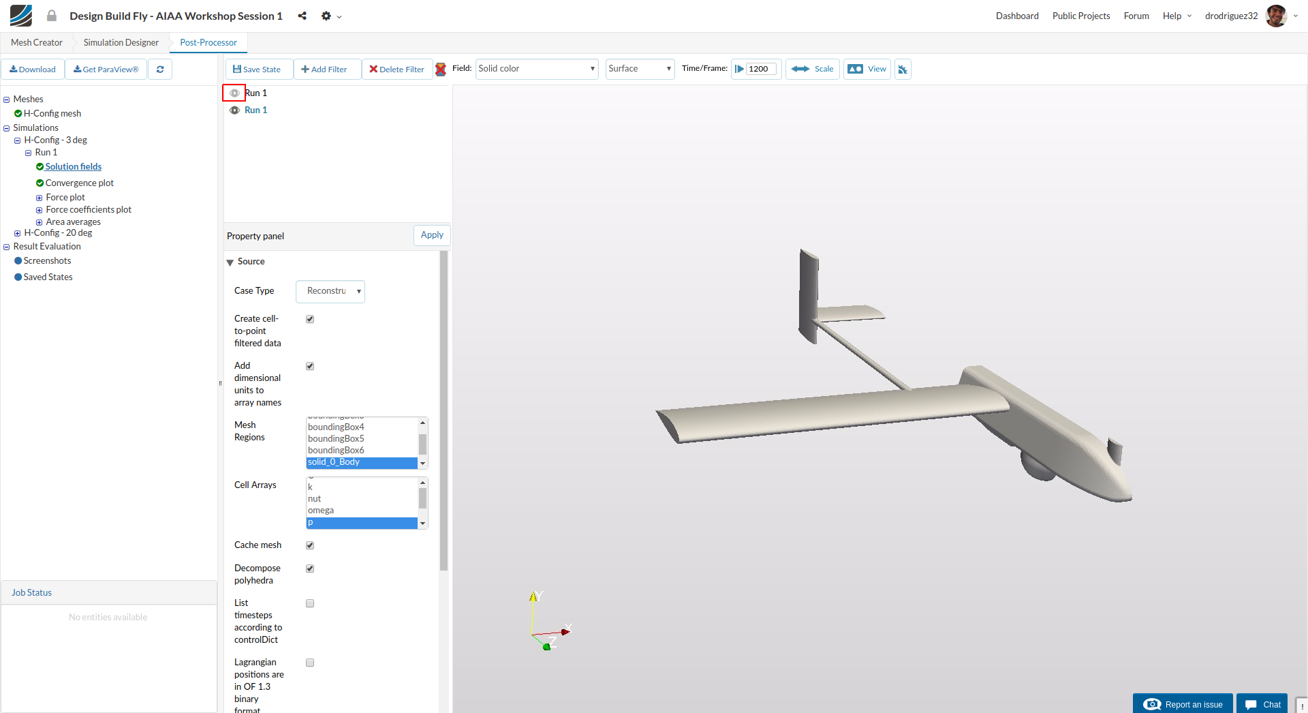The width and height of the screenshot is (1308, 713).
Task: Uncheck the Cache mesh checkbox
Action: tap(310, 545)
